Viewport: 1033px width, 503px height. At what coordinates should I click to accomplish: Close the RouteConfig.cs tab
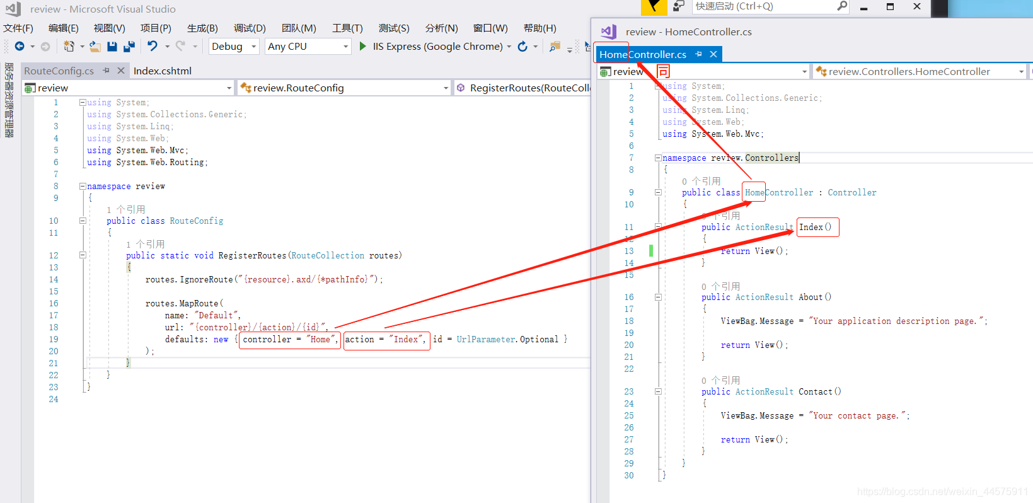point(121,71)
